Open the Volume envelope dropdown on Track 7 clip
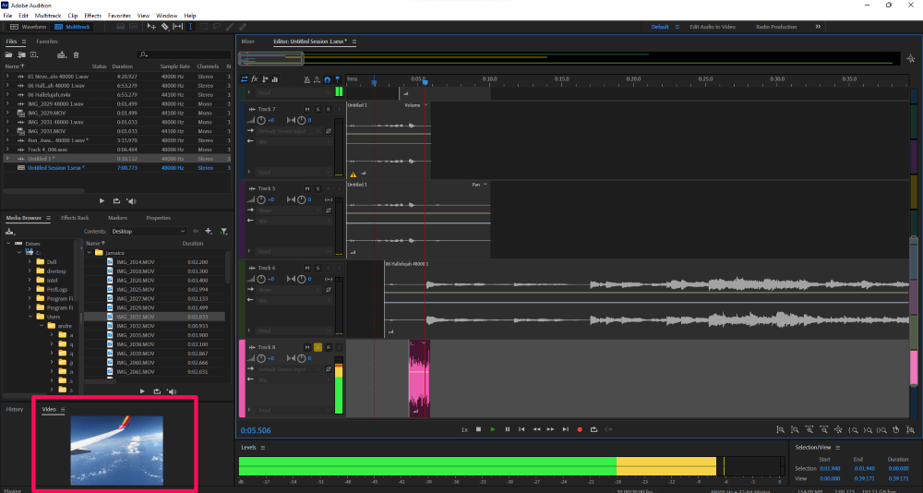This screenshot has height=493, width=923. tap(426, 105)
